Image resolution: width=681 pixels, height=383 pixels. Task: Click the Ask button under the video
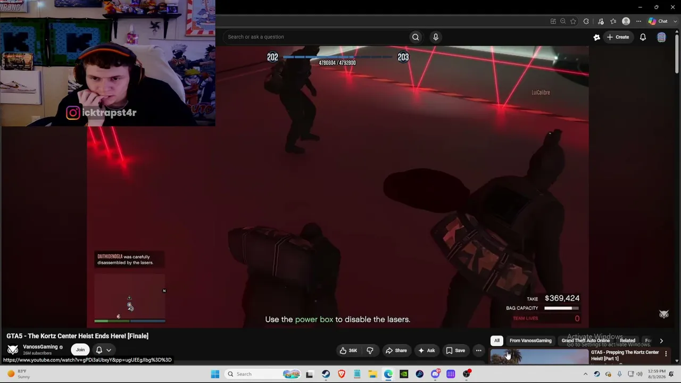click(426, 351)
